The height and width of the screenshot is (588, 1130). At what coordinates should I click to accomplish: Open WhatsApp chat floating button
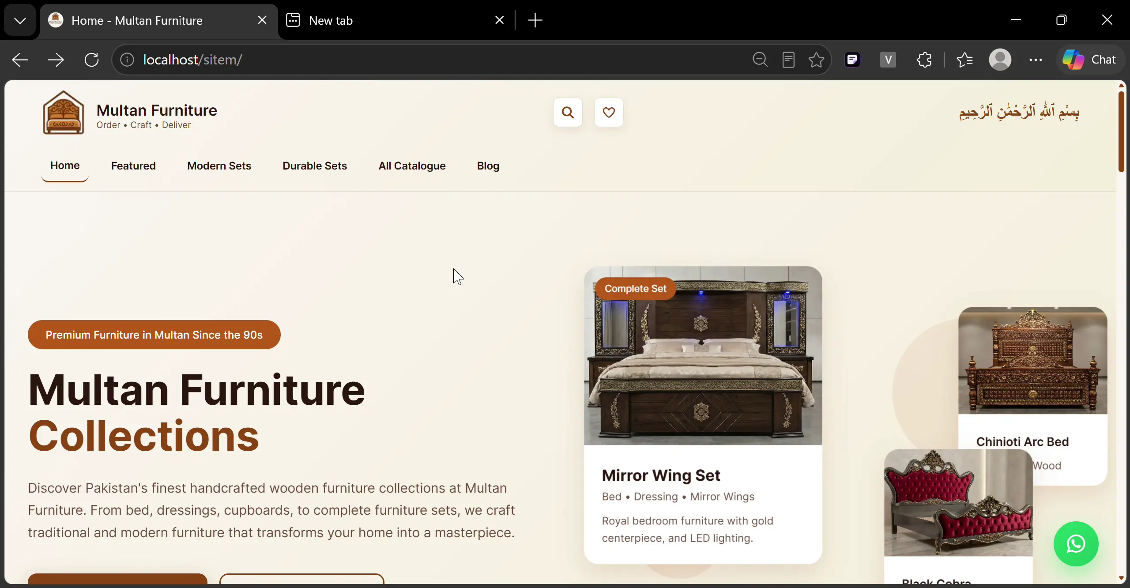click(x=1076, y=544)
